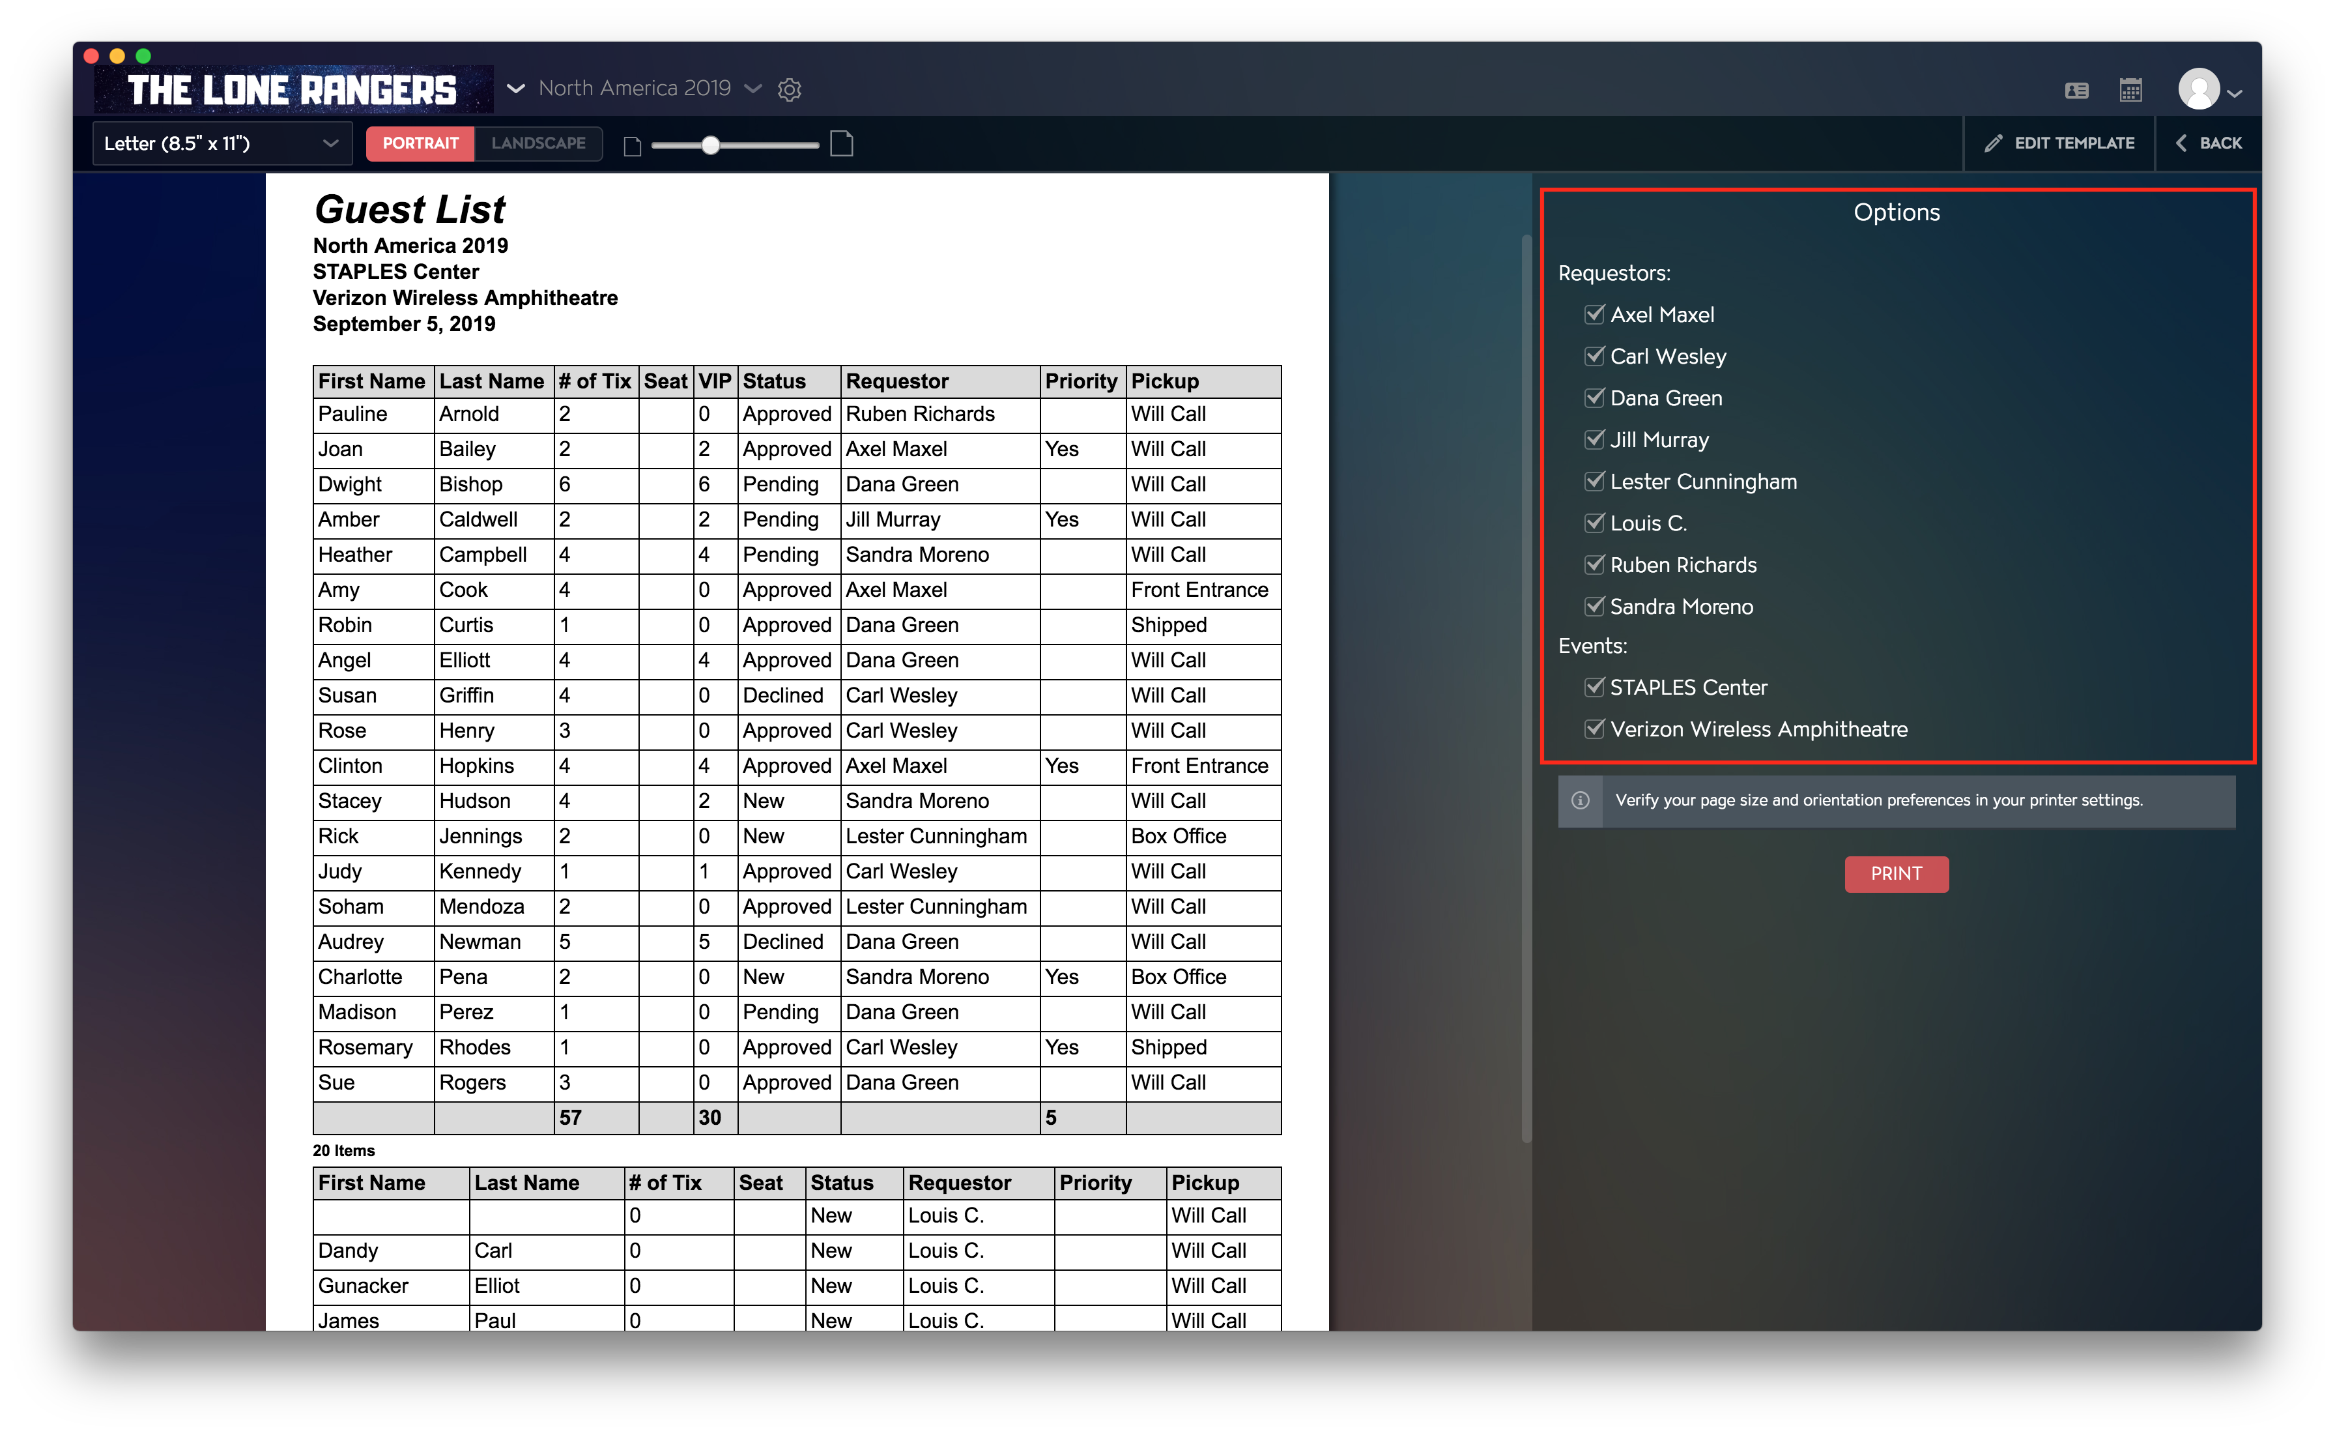Viewport: 2335px width, 1435px height.
Task: Open the North America 2019 tour dropdown
Action: click(x=650, y=88)
